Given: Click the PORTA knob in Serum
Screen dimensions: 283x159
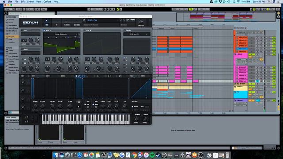Looking at the screenshot, I should pos(137,119).
